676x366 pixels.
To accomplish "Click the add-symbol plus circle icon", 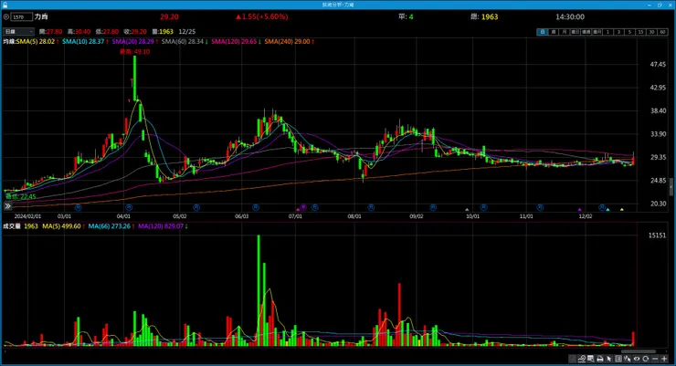I will point(6,17).
